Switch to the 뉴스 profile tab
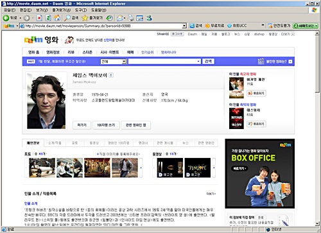This screenshot has height=233, width=321. click(x=186, y=143)
